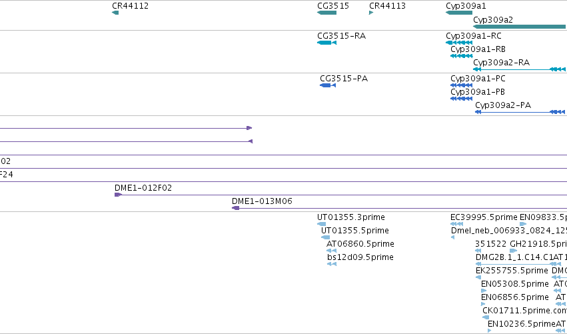
Task: Select the Cyp309a2 gene bar
Action: (x=519, y=27)
